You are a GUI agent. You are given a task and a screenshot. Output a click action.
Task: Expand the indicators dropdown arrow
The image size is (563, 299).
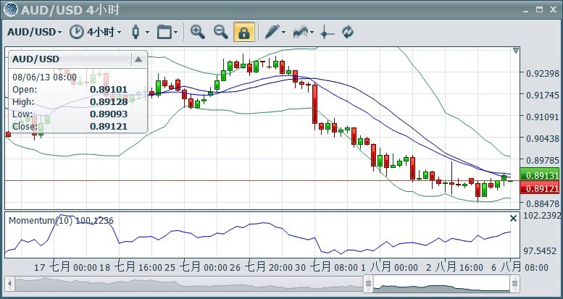click(312, 33)
